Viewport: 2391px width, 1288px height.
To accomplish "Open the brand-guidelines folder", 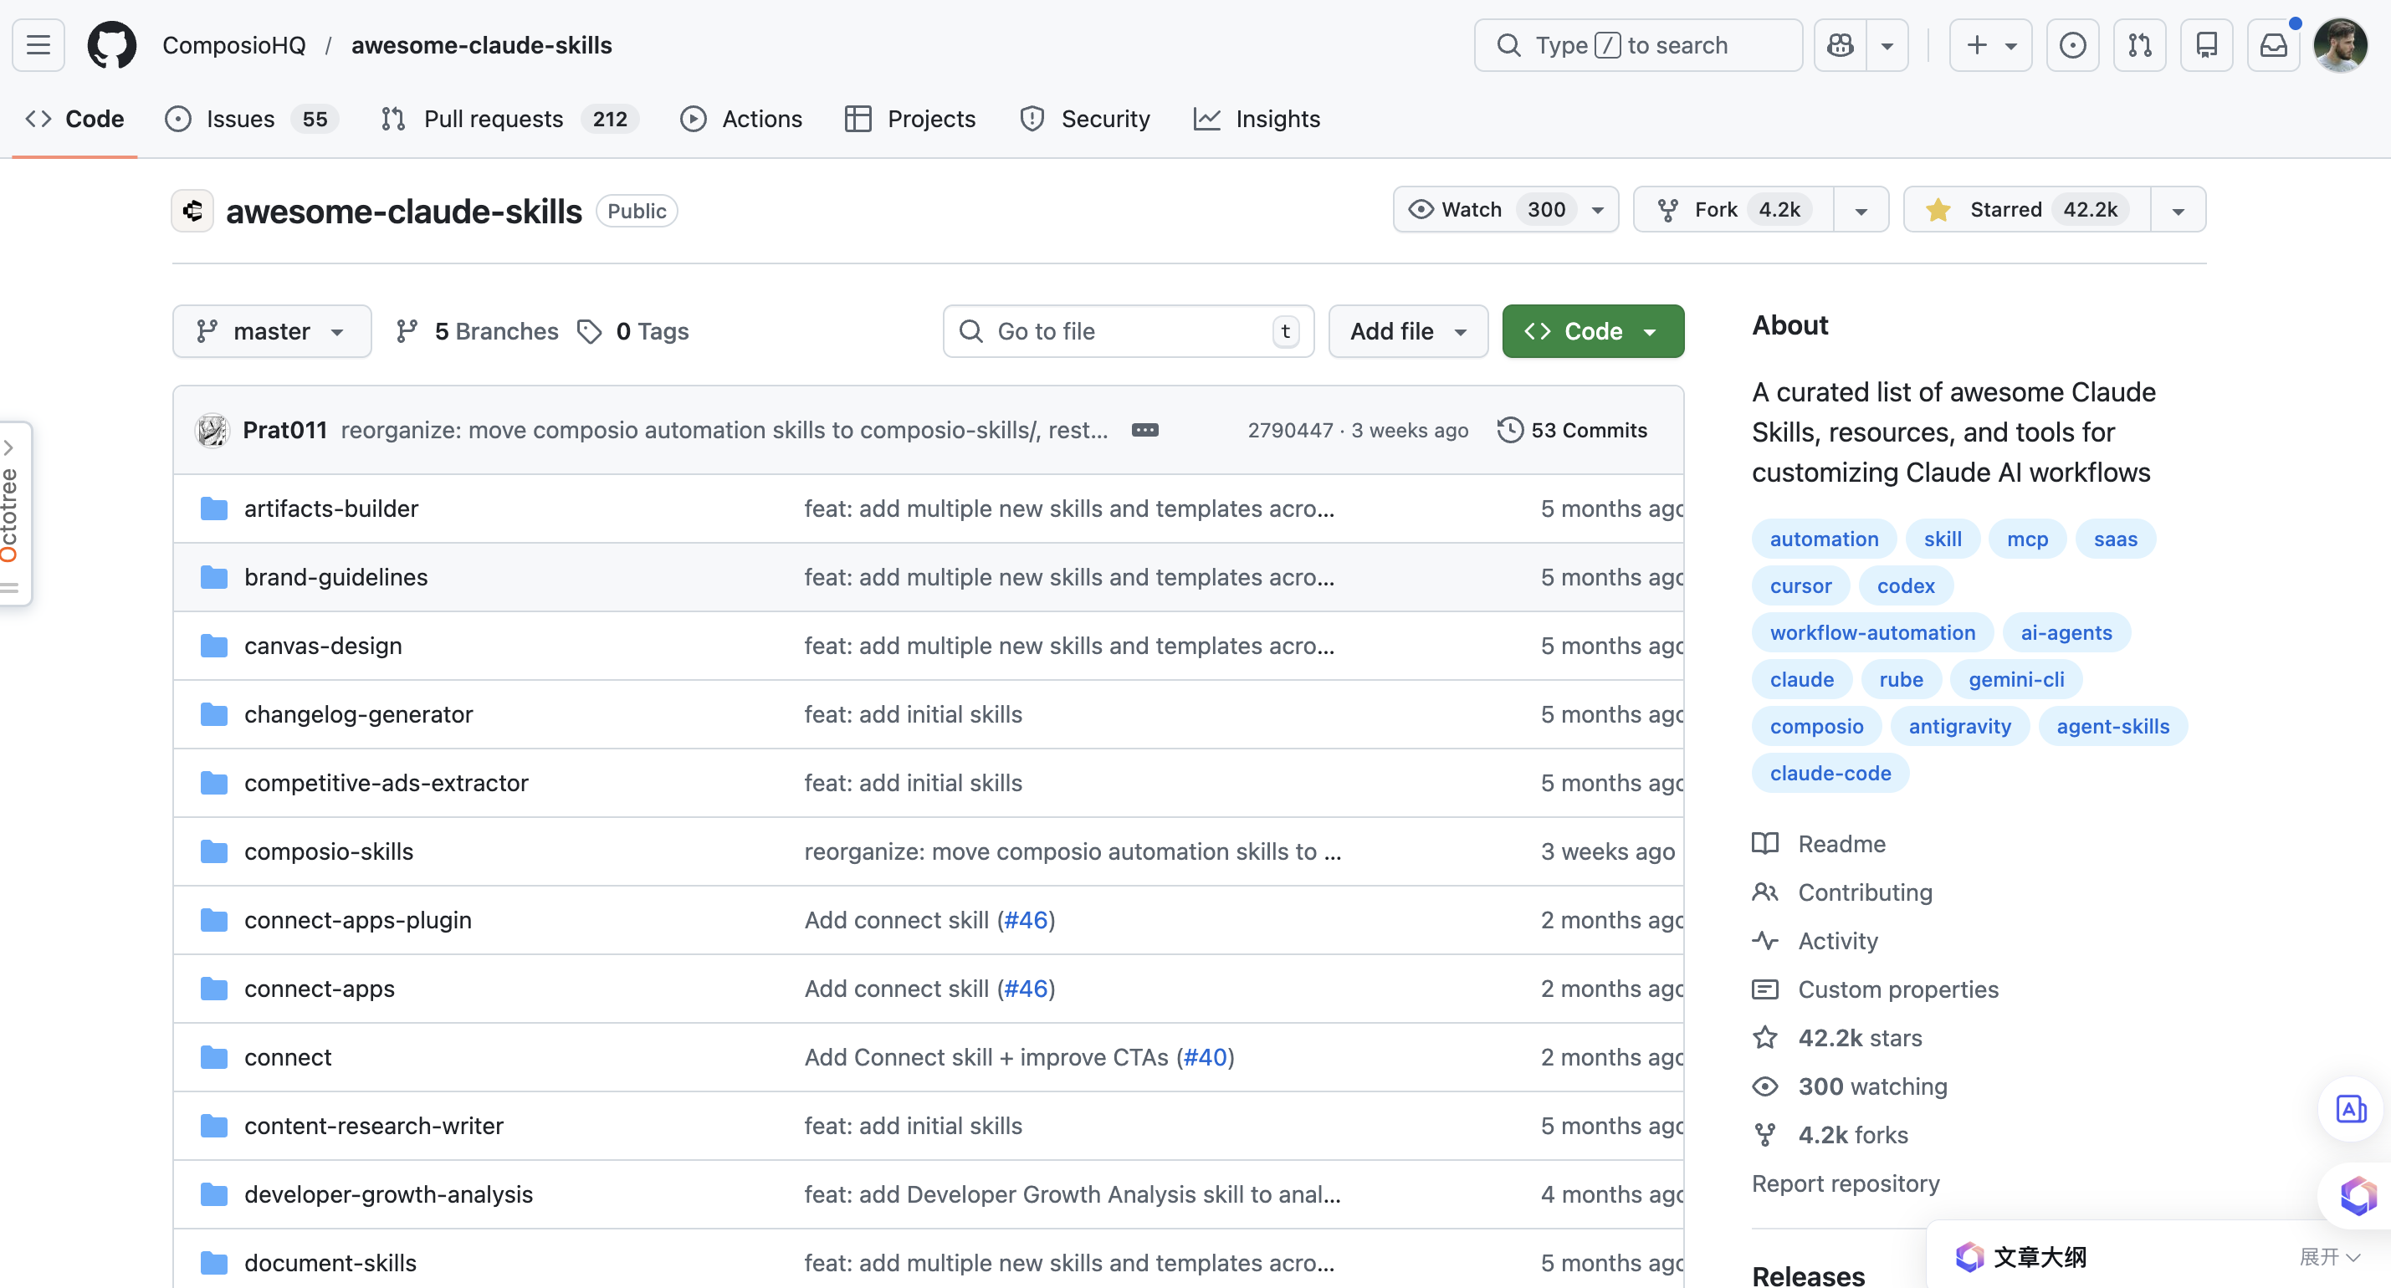I will [x=336, y=577].
